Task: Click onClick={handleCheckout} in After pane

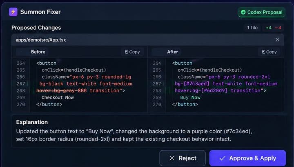Action: pyautogui.click(x=210, y=70)
